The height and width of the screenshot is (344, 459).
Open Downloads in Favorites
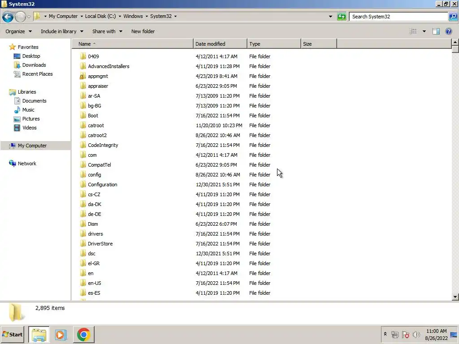click(x=34, y=65)
